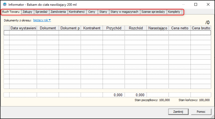The height and width of the screenshot is (119, 215).
Task: Switch to the Ruch Towaru tab
Action: pos(11,12)
